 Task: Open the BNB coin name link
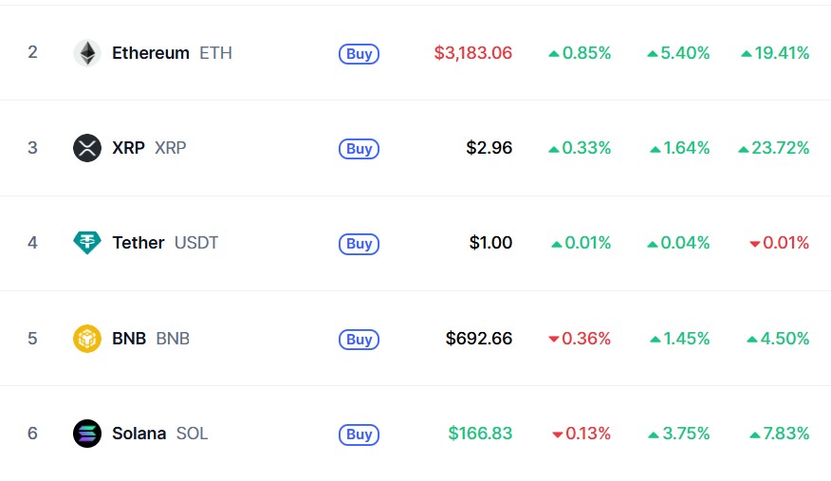click(129, 339)
